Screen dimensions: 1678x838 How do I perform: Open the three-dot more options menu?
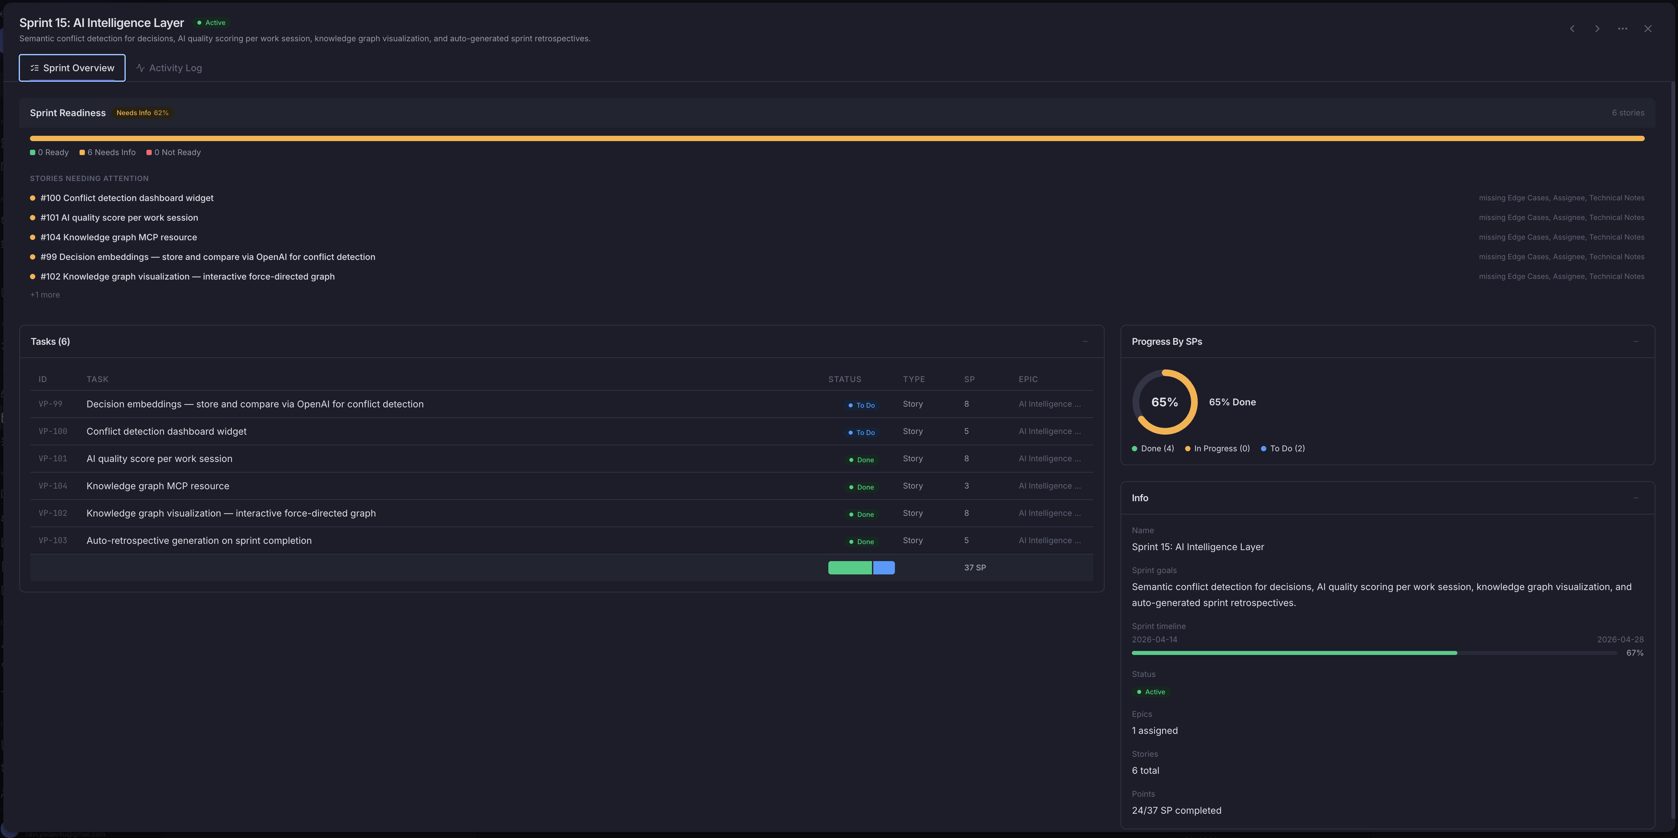coord(1623,29)
